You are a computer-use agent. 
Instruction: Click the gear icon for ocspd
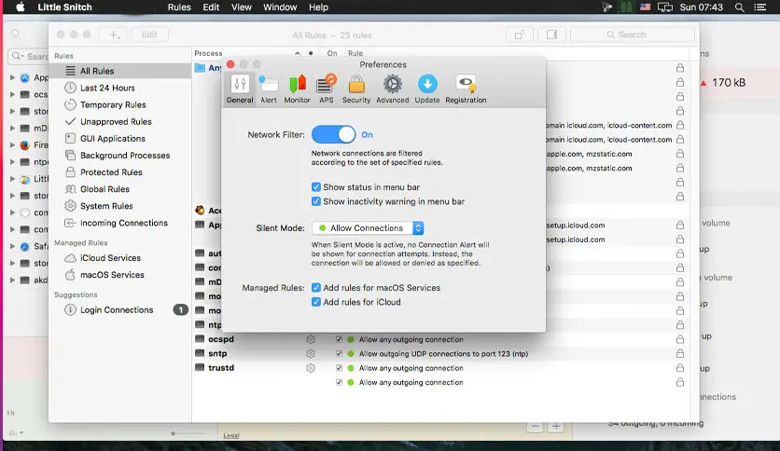[x=311, y=339]
